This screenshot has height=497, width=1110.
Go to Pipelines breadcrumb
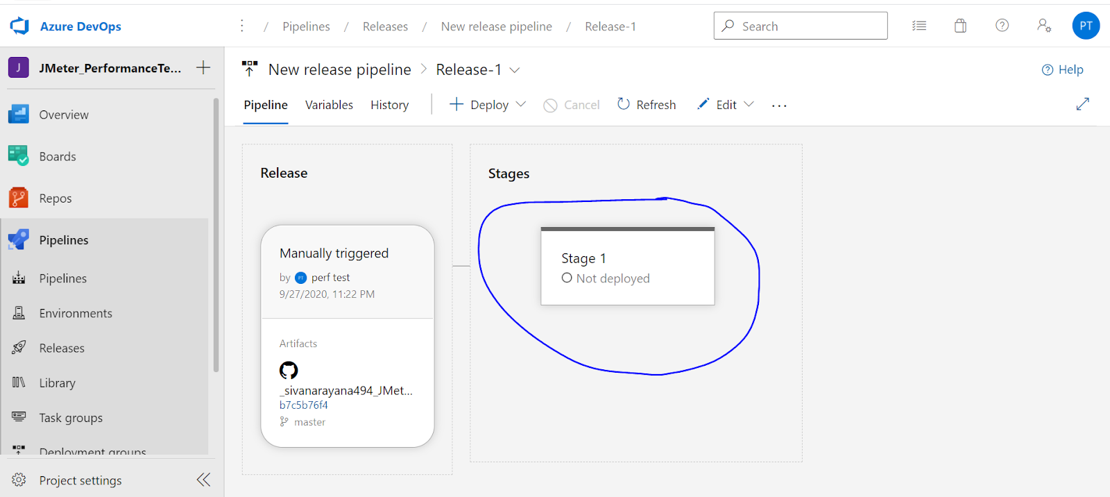(x=306, y=26)
